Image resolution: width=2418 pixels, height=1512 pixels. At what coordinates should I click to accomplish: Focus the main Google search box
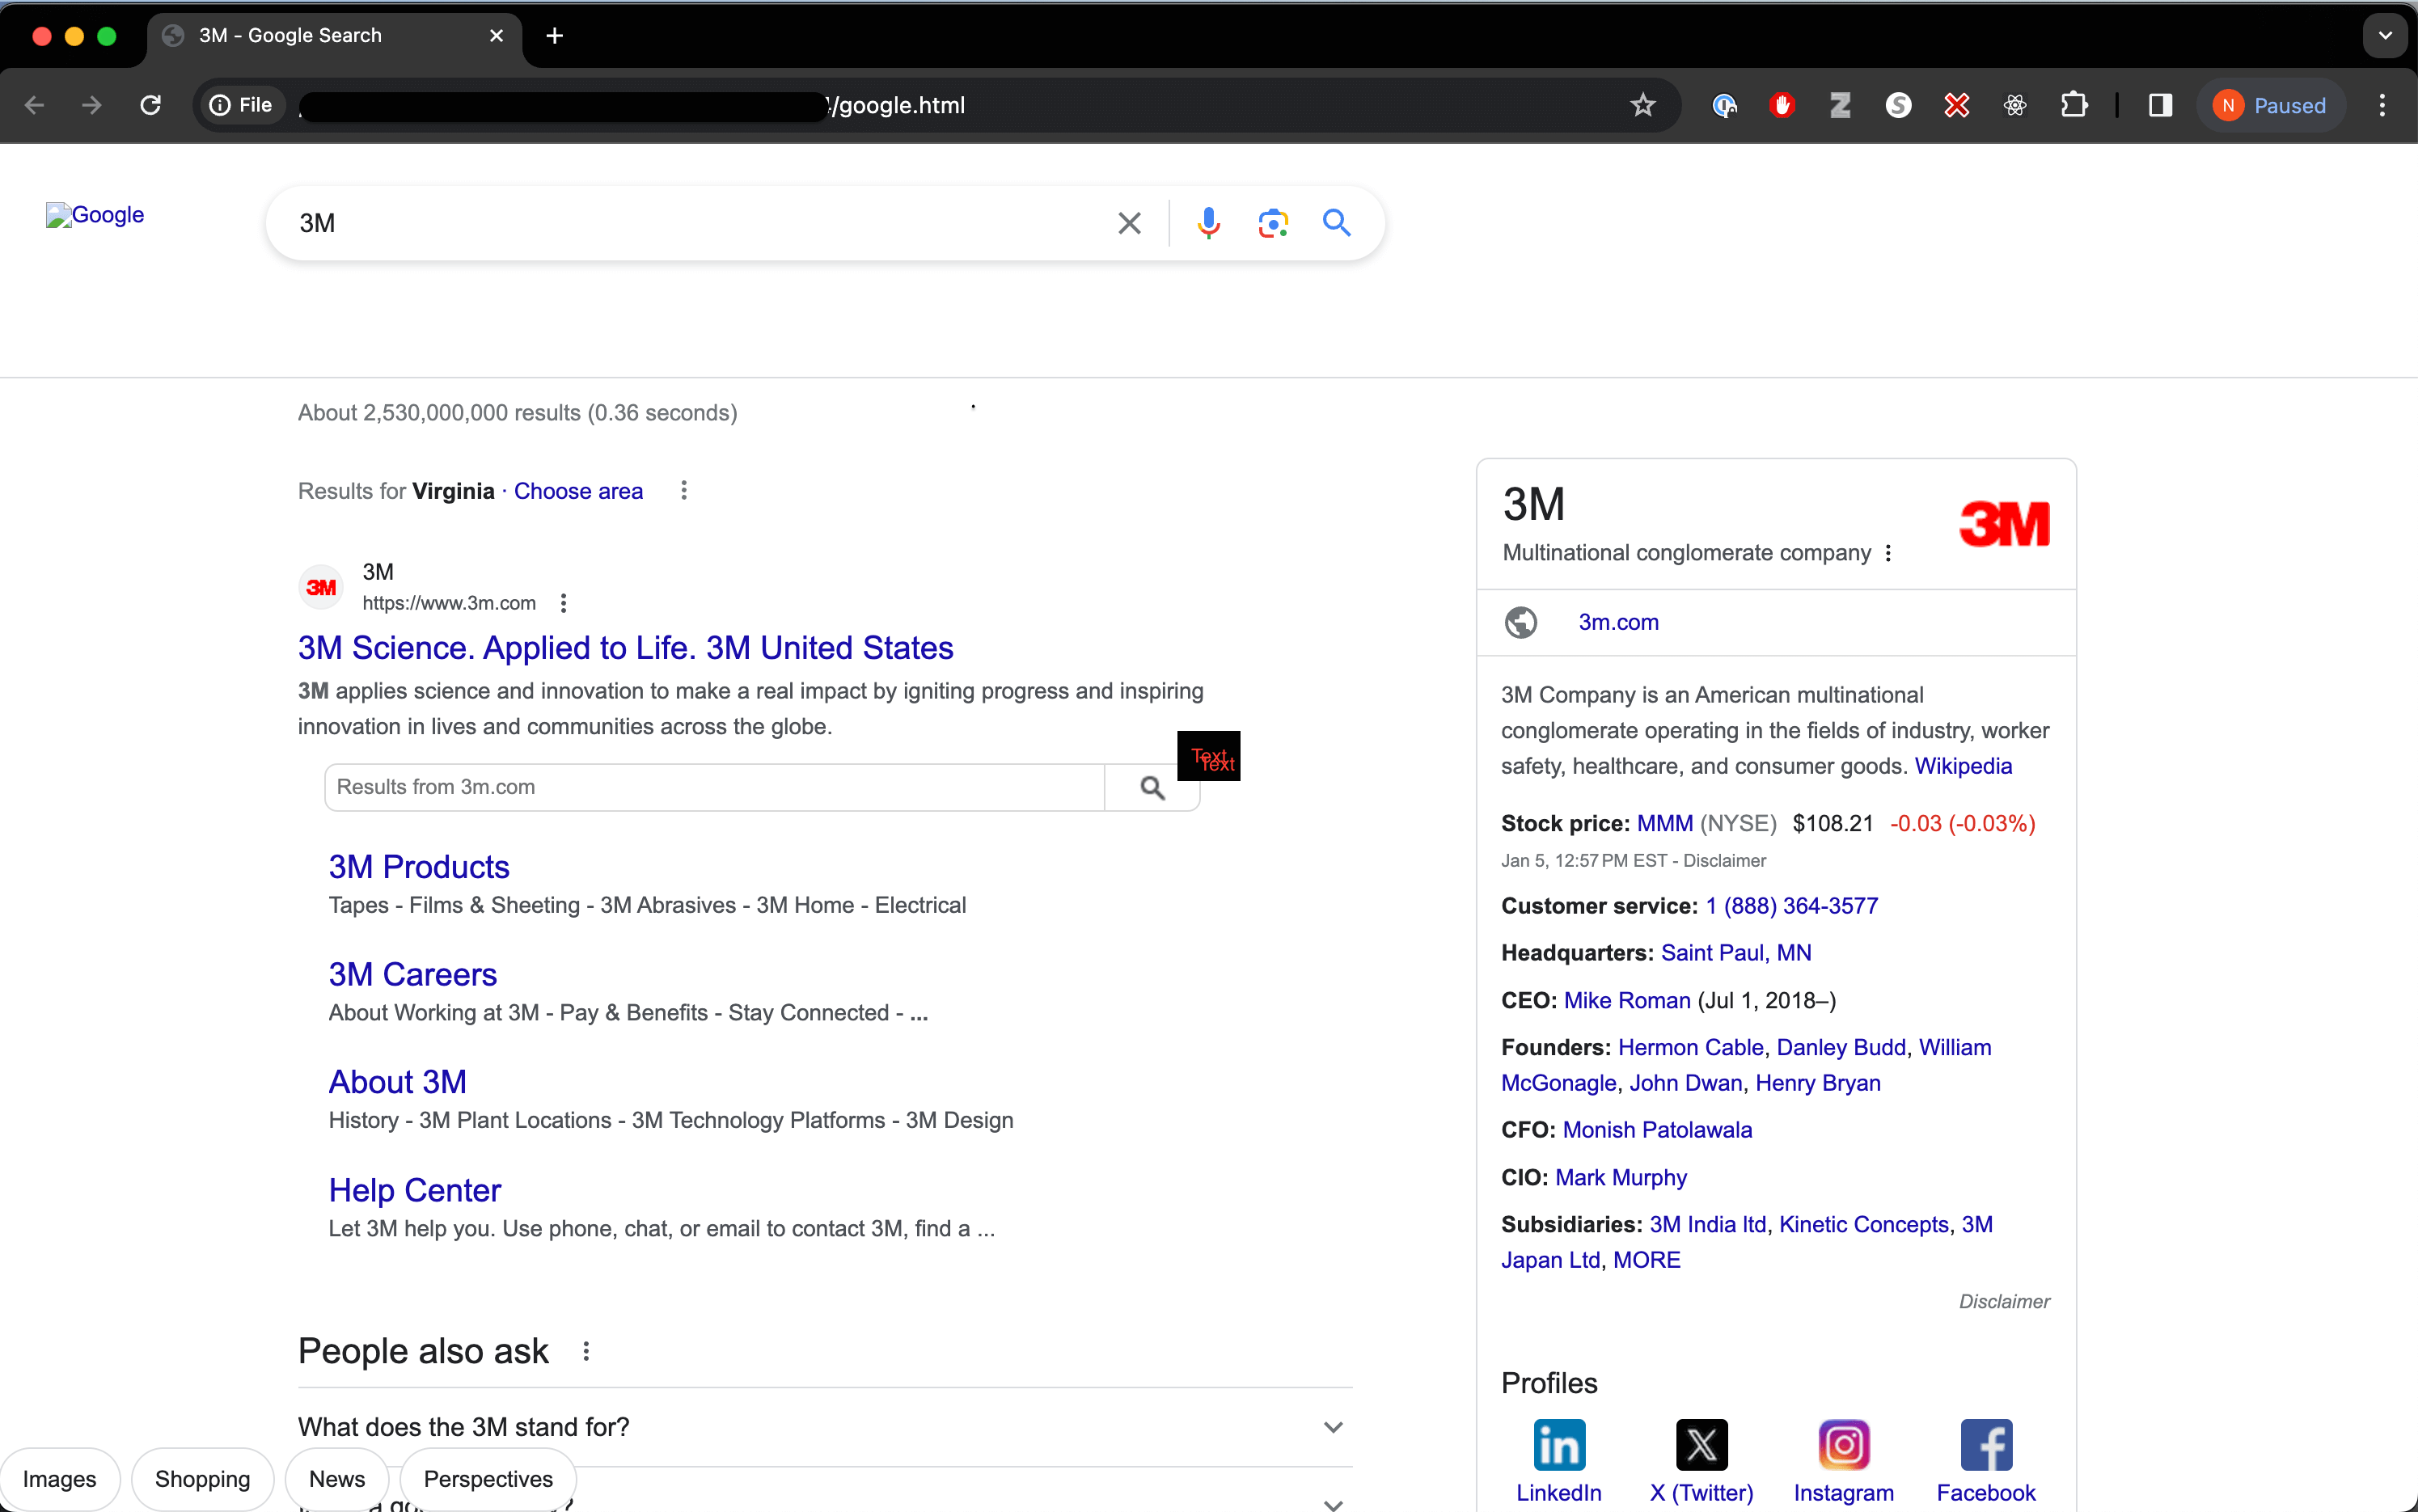(700, 222)
